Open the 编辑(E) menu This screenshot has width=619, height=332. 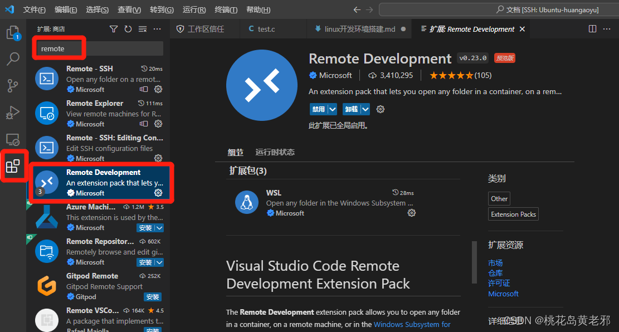66,9
